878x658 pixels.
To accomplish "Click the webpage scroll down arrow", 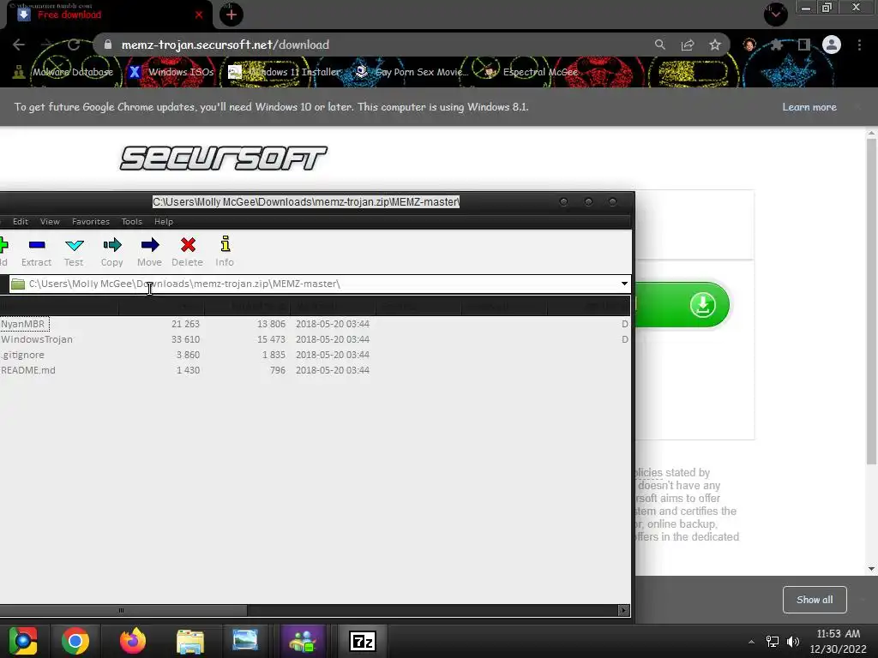I will point(871,569).
